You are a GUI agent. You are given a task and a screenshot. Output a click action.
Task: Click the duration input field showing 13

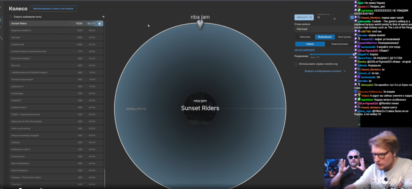click(325, 18)
